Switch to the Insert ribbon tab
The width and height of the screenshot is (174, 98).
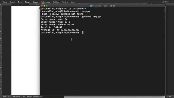coord(12,2)
